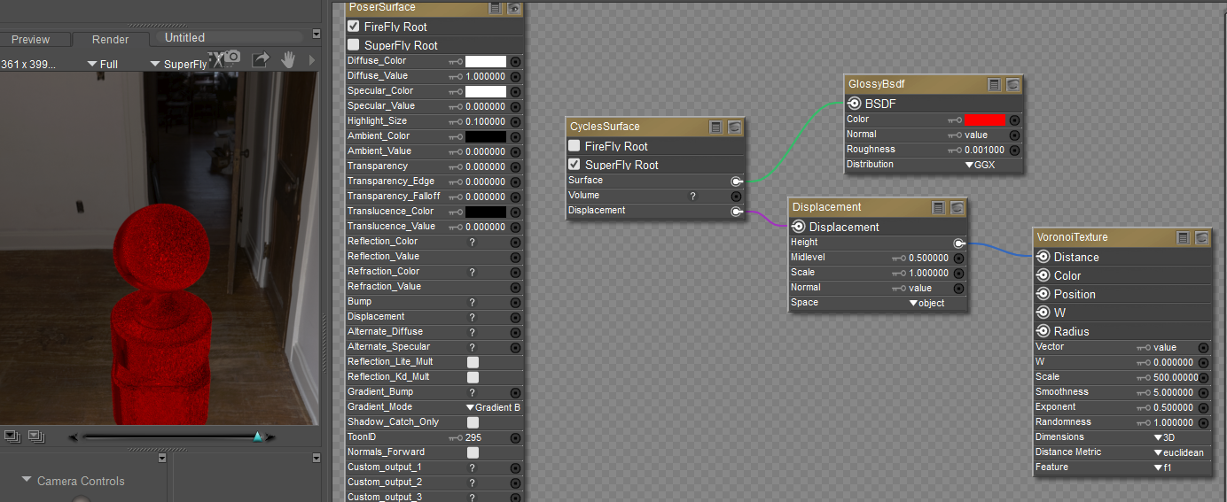Open the GGX Distribution dropdown
1227x502 pixels.
click(x=979, y=165)
